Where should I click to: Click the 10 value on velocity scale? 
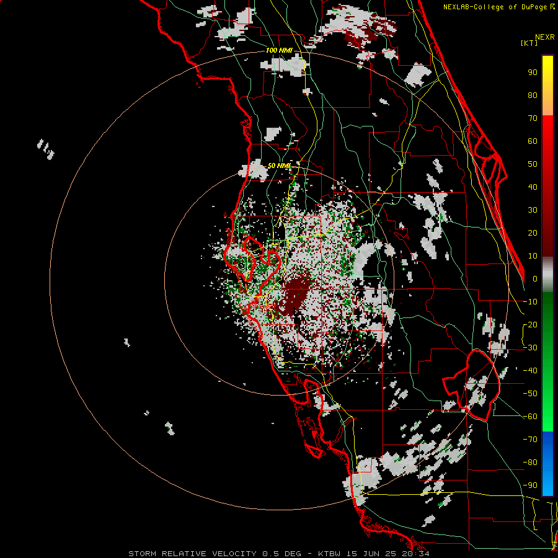533,256
